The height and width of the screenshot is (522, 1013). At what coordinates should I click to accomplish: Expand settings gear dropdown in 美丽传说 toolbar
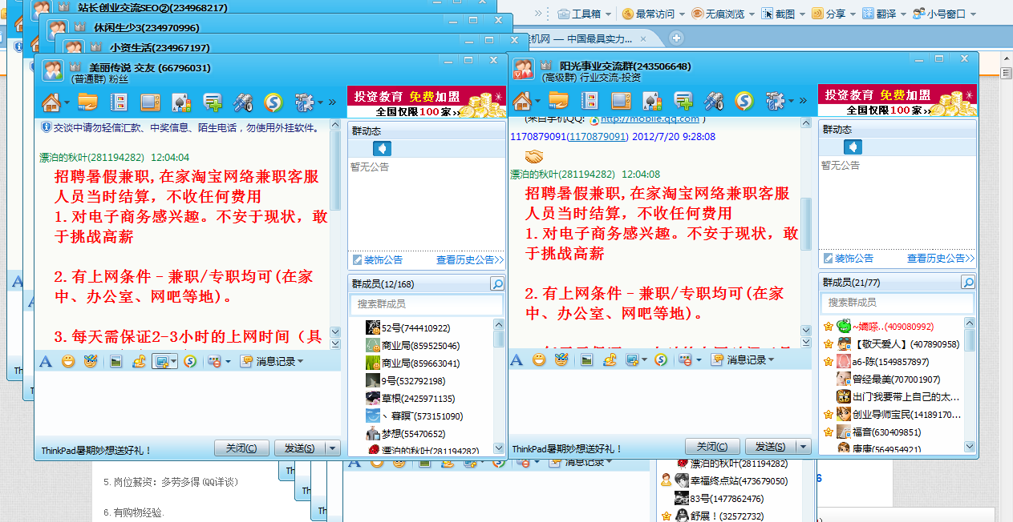[x=320, y=102]
